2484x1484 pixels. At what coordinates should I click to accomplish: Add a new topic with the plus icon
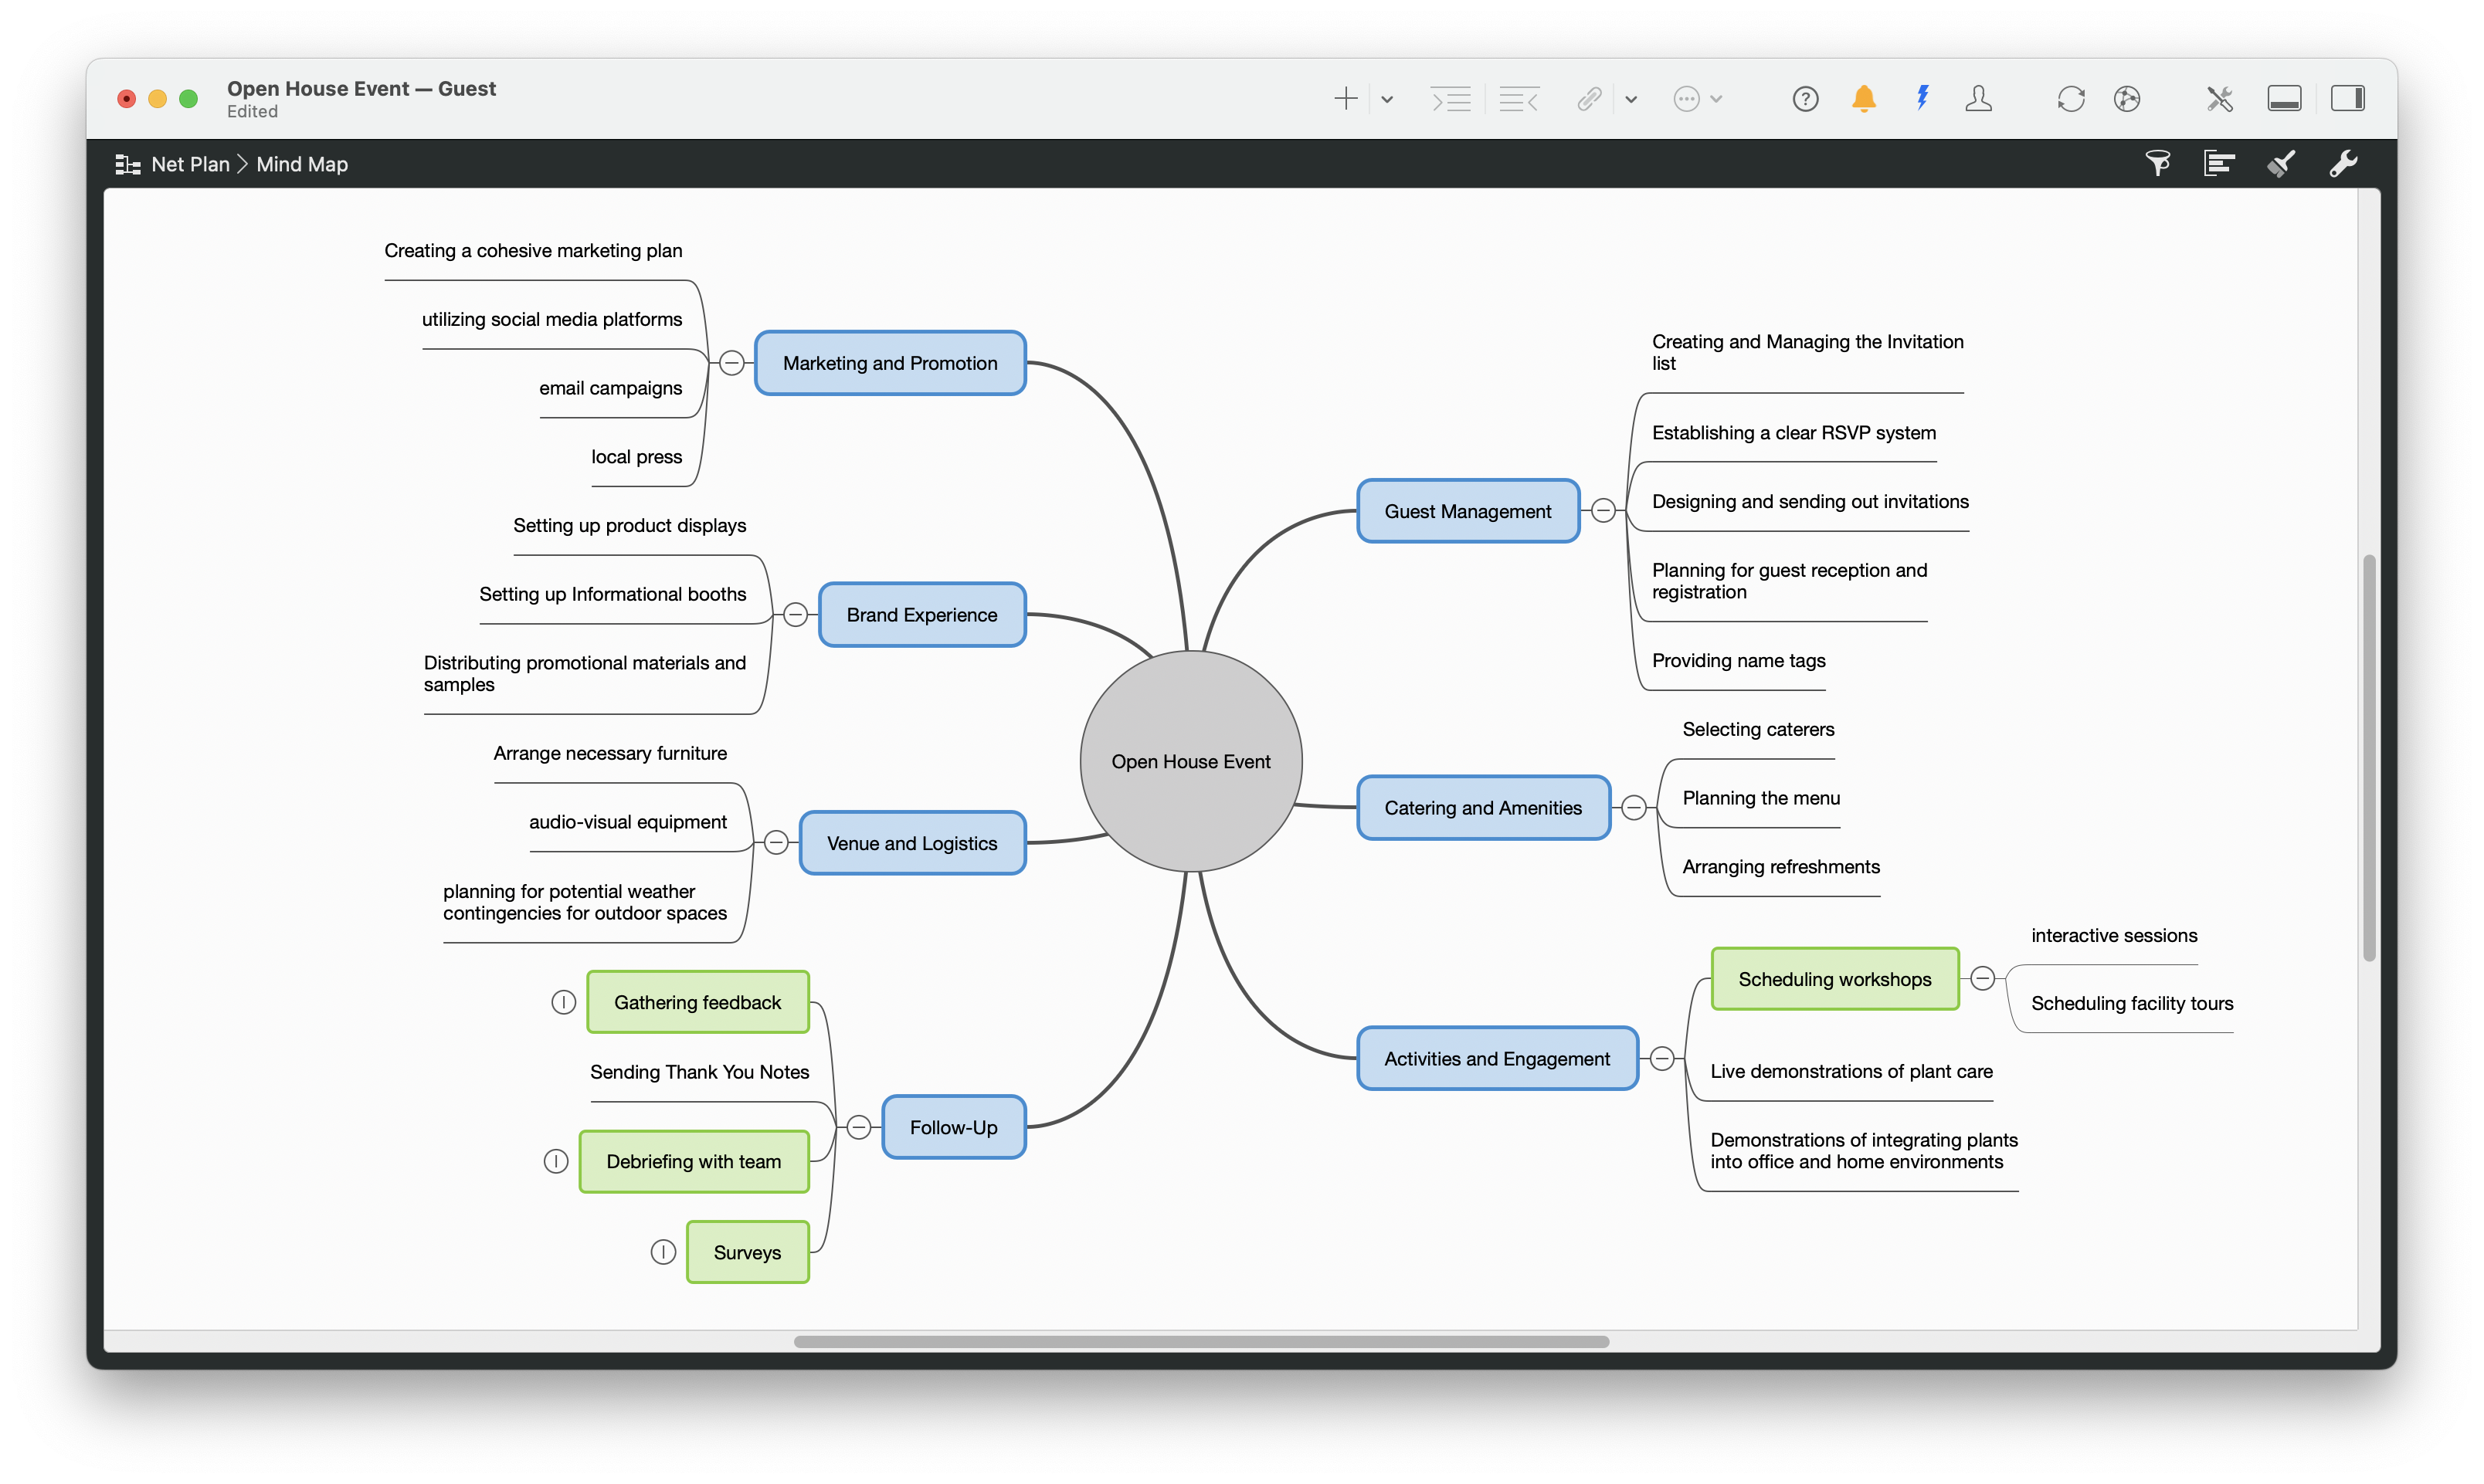click(1345, 98)
